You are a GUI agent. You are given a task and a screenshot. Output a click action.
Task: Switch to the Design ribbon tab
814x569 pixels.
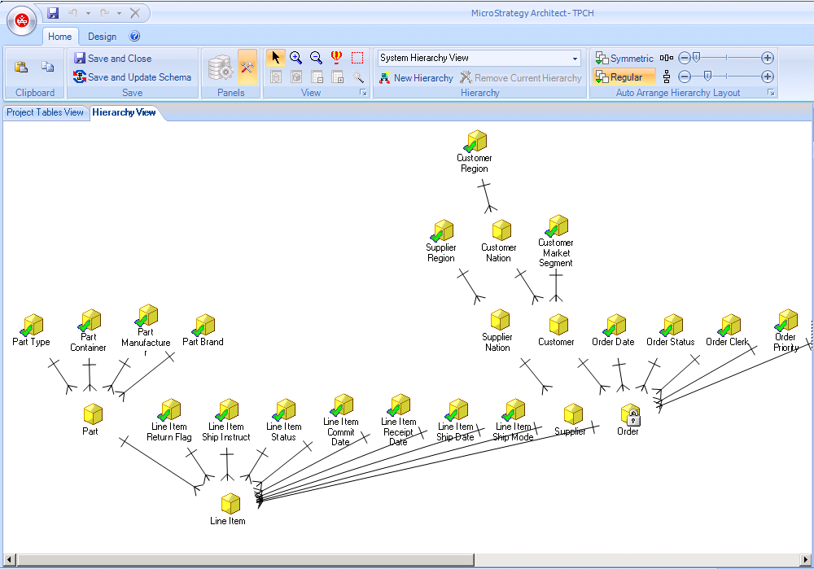click(102, 37)
